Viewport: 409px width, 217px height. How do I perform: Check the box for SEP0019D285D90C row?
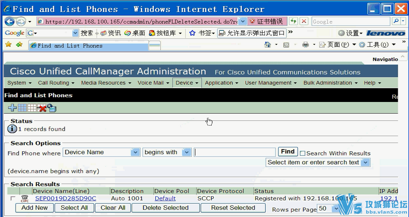tap(12, 198)
